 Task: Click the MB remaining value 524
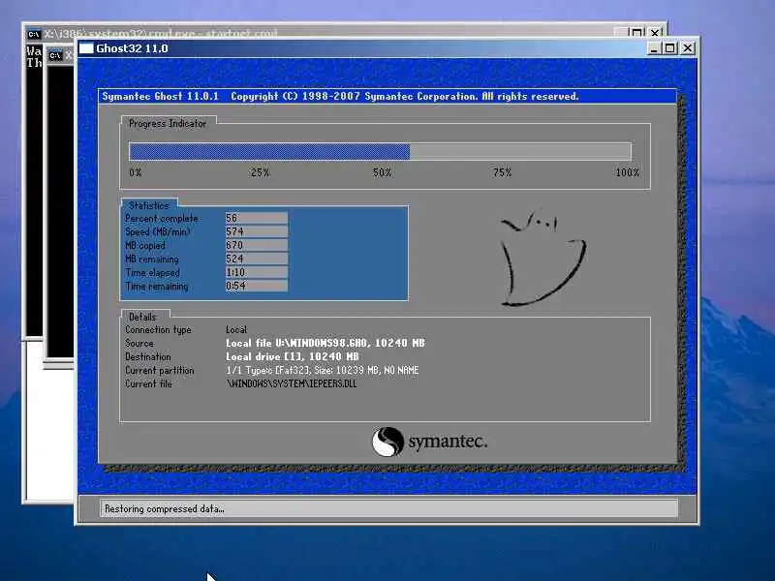tap(257, 259)
